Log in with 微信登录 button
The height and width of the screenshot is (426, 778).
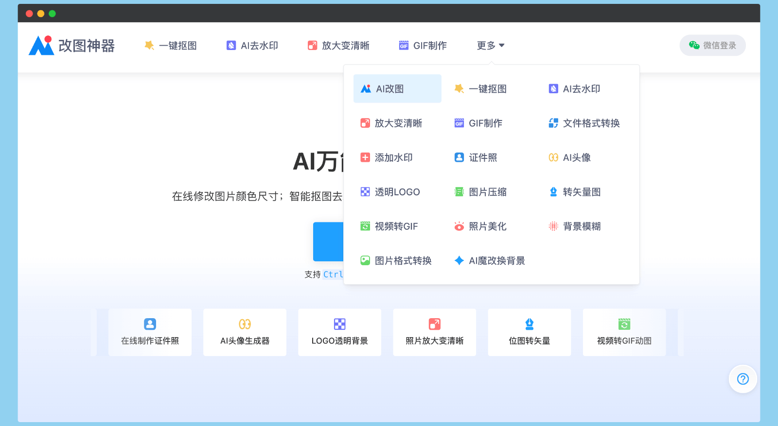712,45
